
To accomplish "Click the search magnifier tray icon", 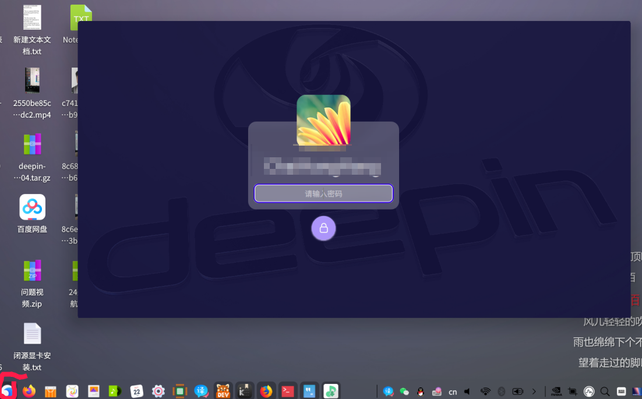I will 605,391.
